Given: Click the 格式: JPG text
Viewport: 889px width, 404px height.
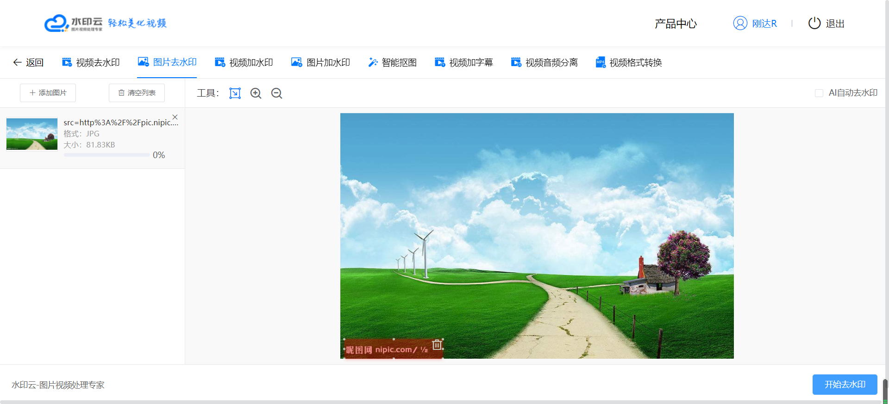Looking at the screenshot, I should click(x=81, y=134).
